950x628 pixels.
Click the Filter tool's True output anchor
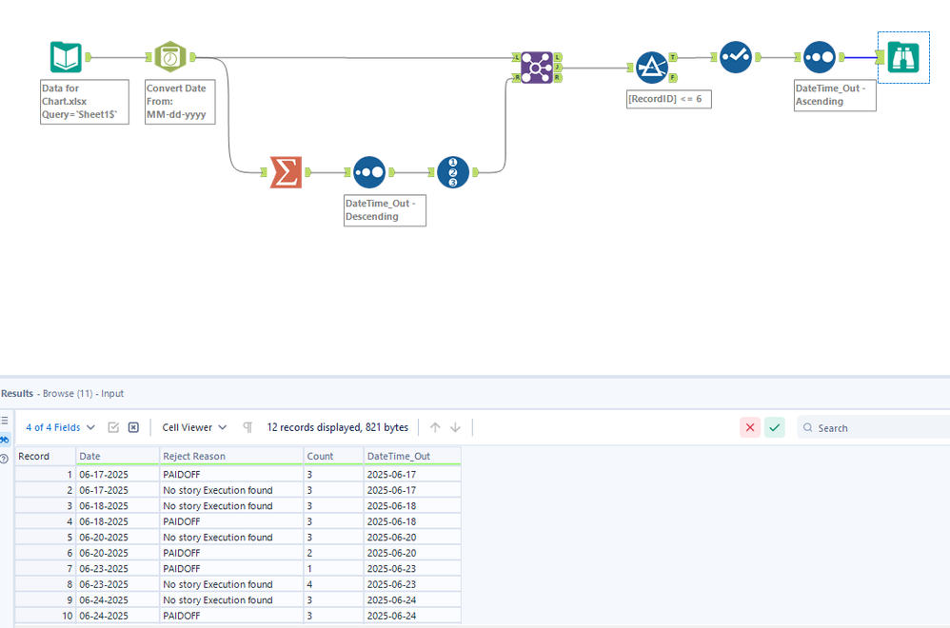click(x=672, y=57)
